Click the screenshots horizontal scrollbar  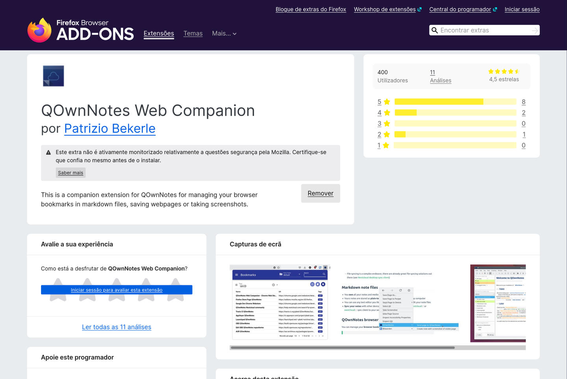pyautogui.click(x=343, y=348)
